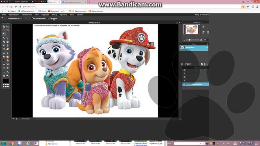Screen dimensions: 260x146
Task: Open Internet Explorer from the taskbar
Action: [28, 143]
